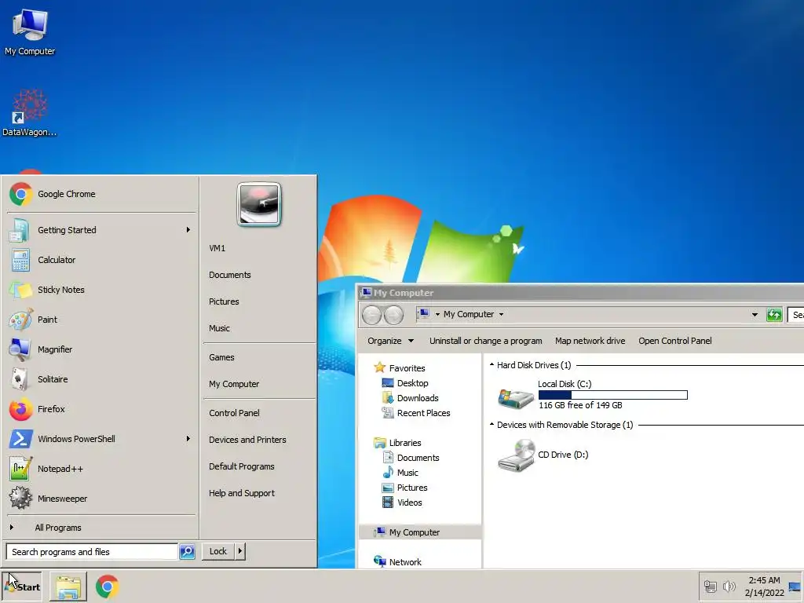Open Notepad++ from the Start menu
Screen dimensions: 804x603
[x=101, y=469]
